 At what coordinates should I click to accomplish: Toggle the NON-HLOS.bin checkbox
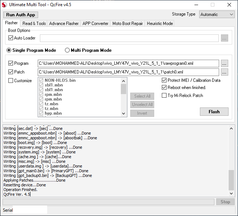point(41,80)
